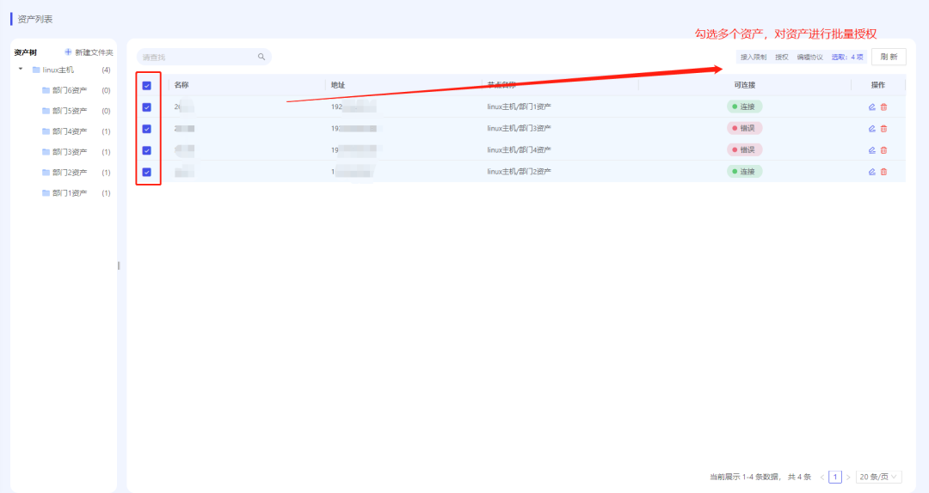
Task: Delete the asset in 部门2资产 row
Action: (883, 172)
